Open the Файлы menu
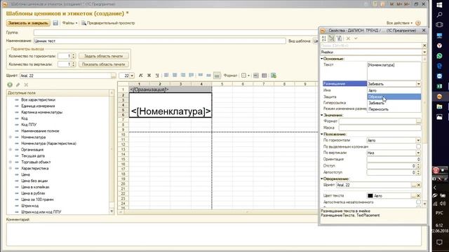Image resolution: width=449 pixels, height=252 pixels. click(x=70, y=23)
